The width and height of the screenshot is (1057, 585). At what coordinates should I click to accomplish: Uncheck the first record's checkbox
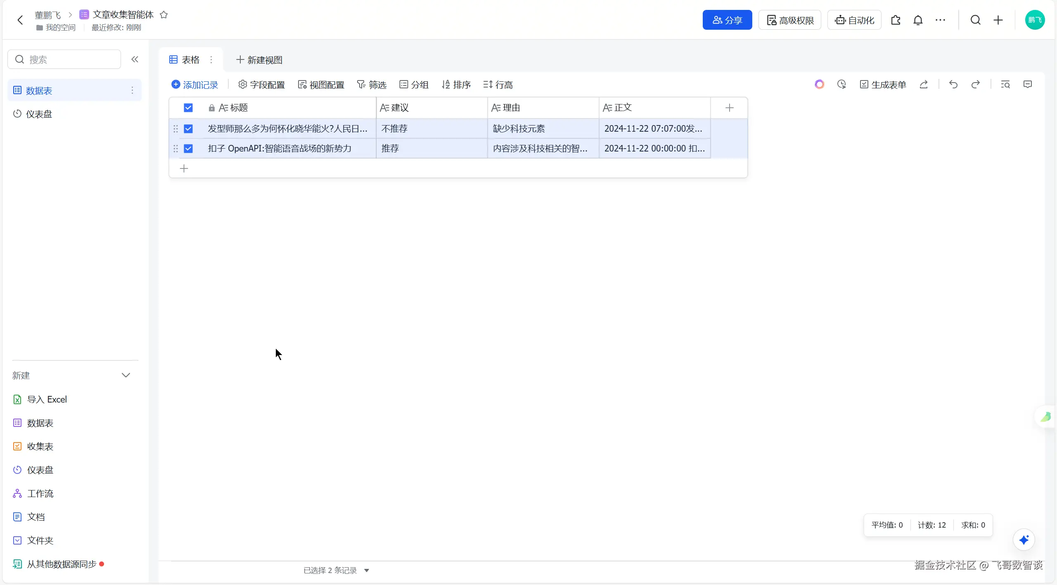(188, 129)
